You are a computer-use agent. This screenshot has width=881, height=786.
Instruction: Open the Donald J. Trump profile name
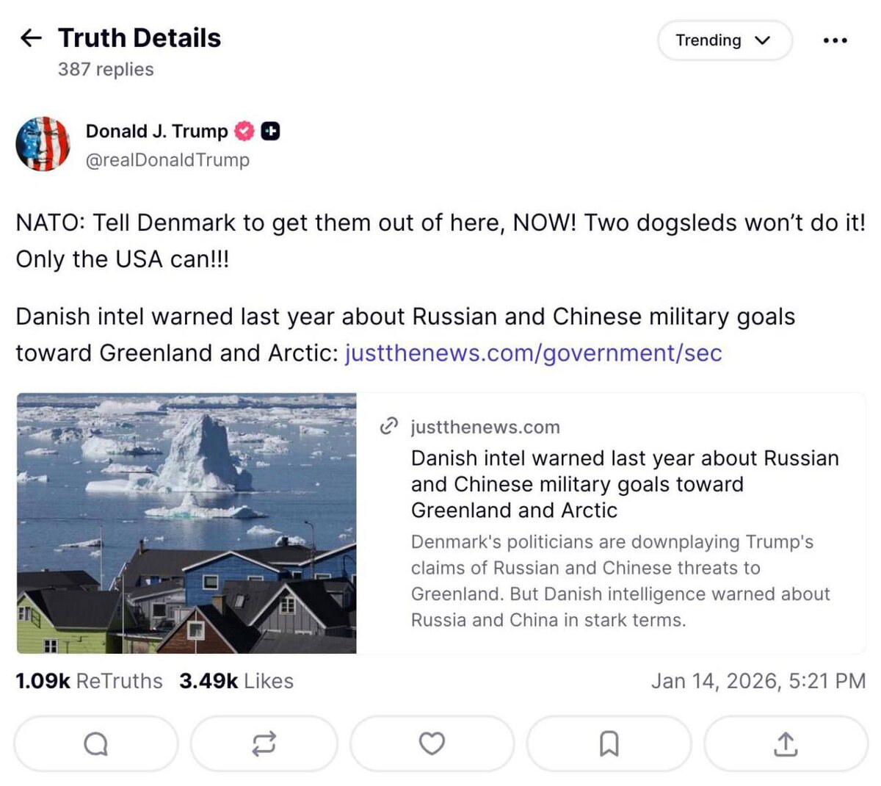click(157, 131)
